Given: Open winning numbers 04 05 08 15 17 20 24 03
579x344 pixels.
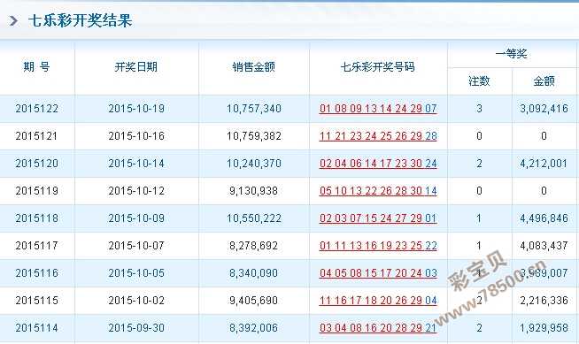Looking at the screenshot, I should tap(378, 273).
